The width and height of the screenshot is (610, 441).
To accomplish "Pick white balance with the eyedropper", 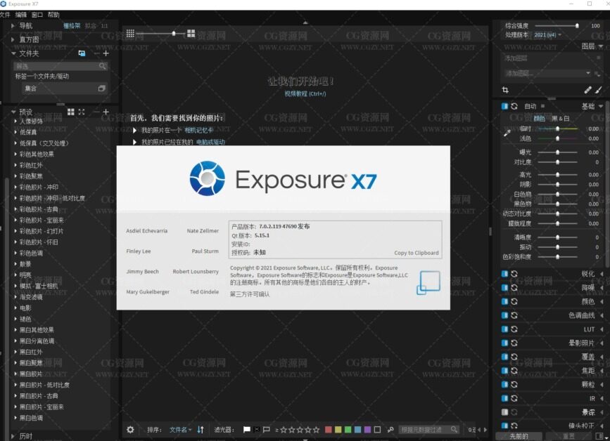I will click(507, 132).
